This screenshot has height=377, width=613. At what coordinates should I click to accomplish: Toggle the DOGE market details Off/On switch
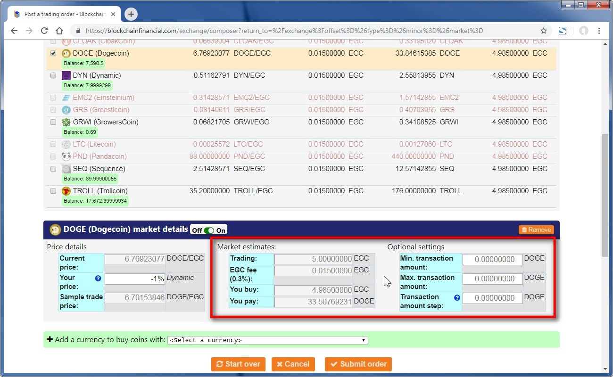click(209, 230)
